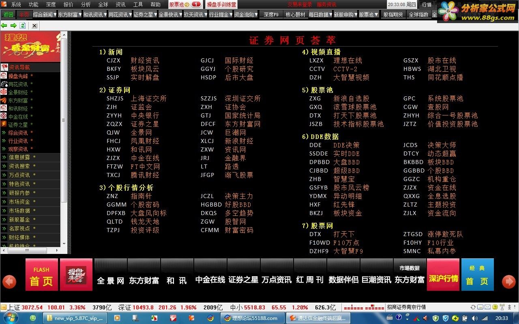Open the 理想论坛55188.com taskbar item
The height and width of the screenshot is (324, 519).
253,318
